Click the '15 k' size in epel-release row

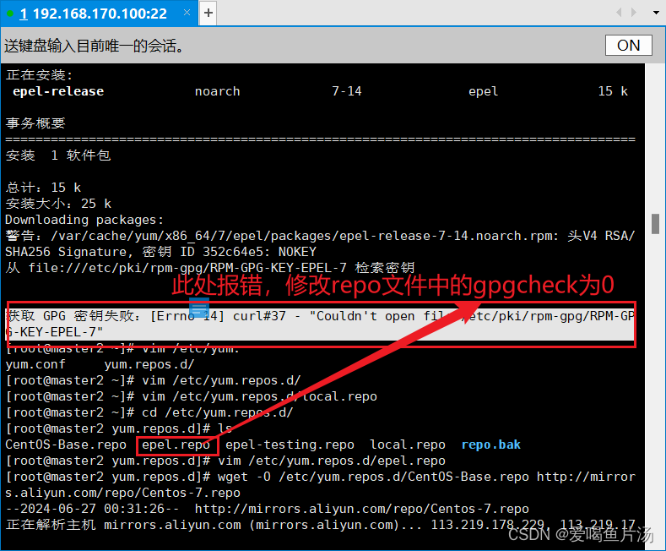point(613,91)
